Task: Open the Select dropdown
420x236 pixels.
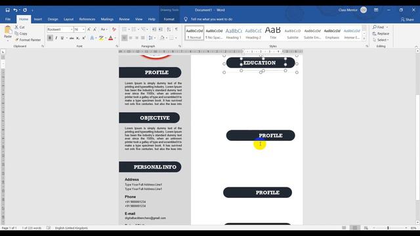Action: [x=381, y=39]
